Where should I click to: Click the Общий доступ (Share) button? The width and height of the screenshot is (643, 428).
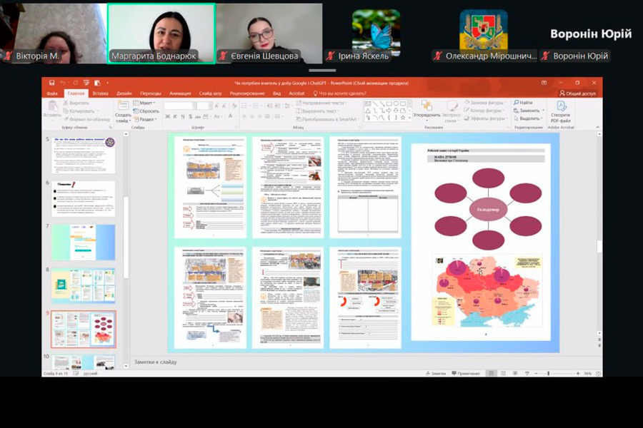coord(577,93)
